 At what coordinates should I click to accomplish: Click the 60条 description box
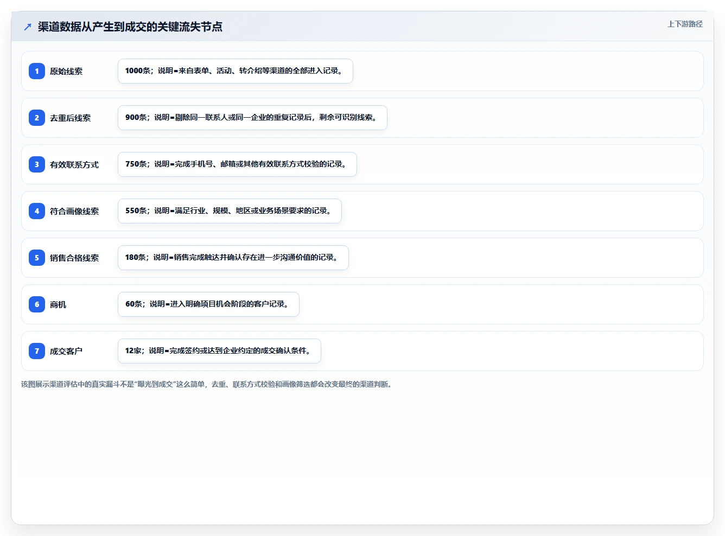(208, 304)
